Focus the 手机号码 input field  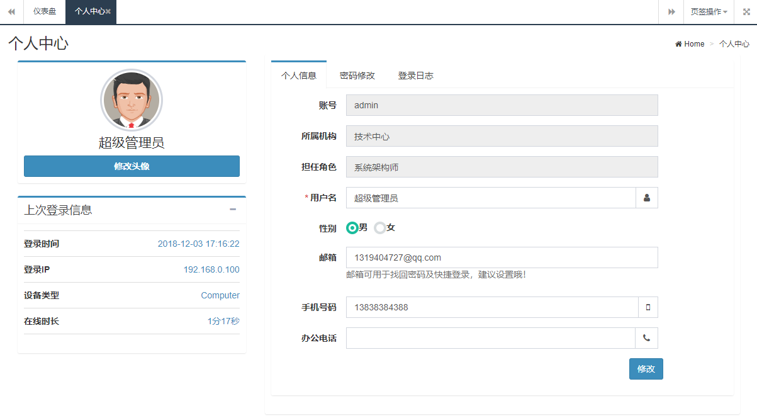(x=492, y=307)
